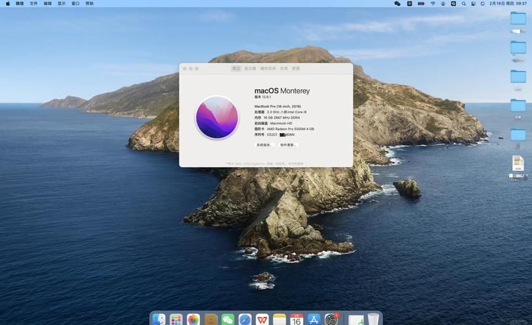Viewport: 532px width, 325px height.
Task: Click the 软件更新... button
Action: (288, 145)
